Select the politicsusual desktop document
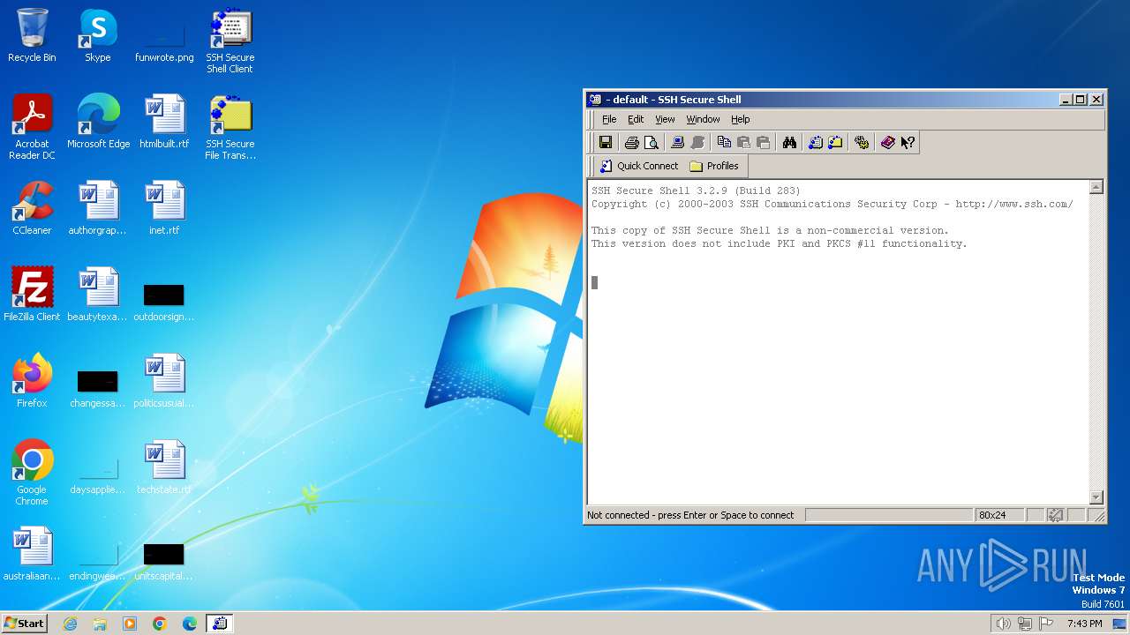This screenshot has width=1130, height=635. 164,381
